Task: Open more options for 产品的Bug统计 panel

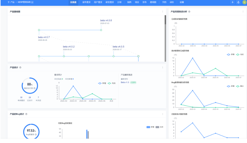Action: coord(163,114)
